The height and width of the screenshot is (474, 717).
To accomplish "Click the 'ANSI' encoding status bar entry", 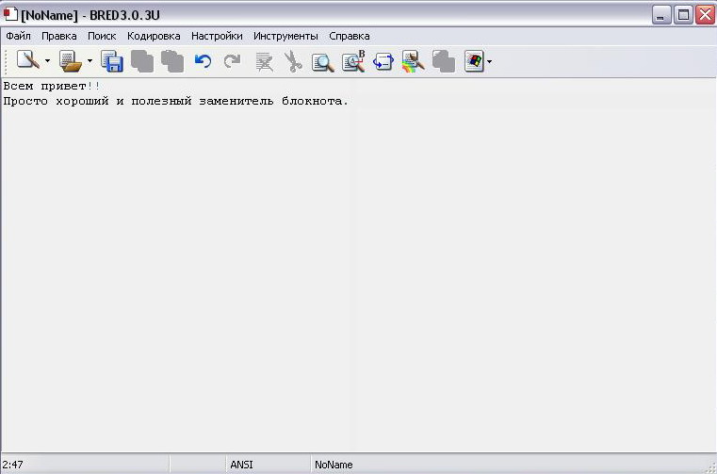I will pyautogui.click(x=241, y=465).
